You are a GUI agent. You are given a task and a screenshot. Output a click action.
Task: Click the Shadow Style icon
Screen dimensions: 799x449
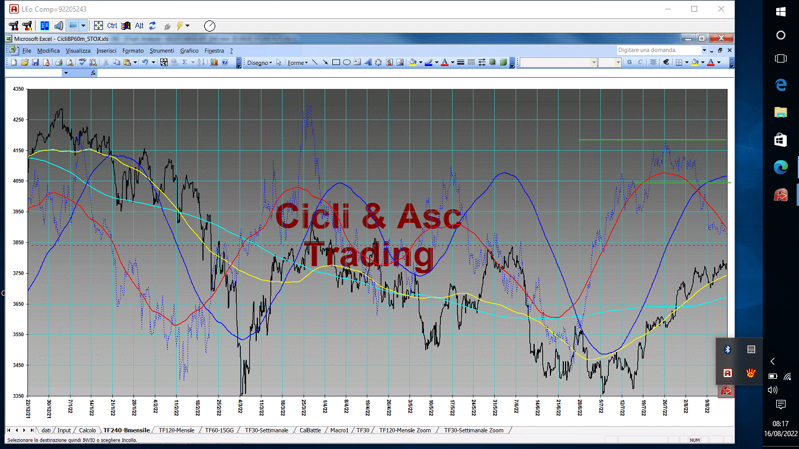pos(492,62)
